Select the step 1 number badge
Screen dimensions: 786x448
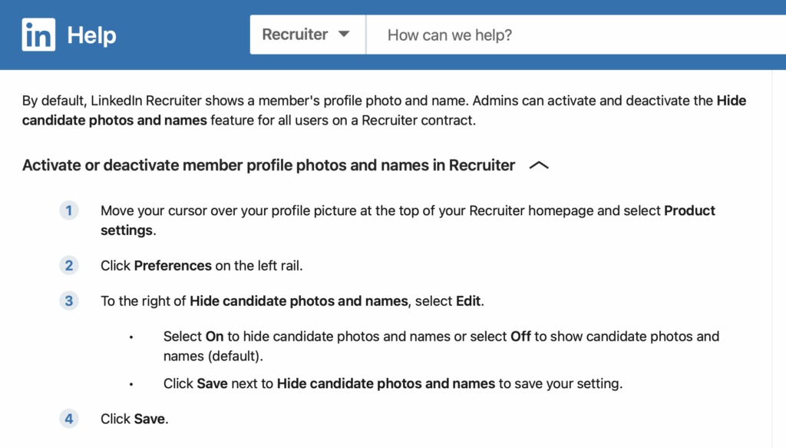(x=69, y=211)
